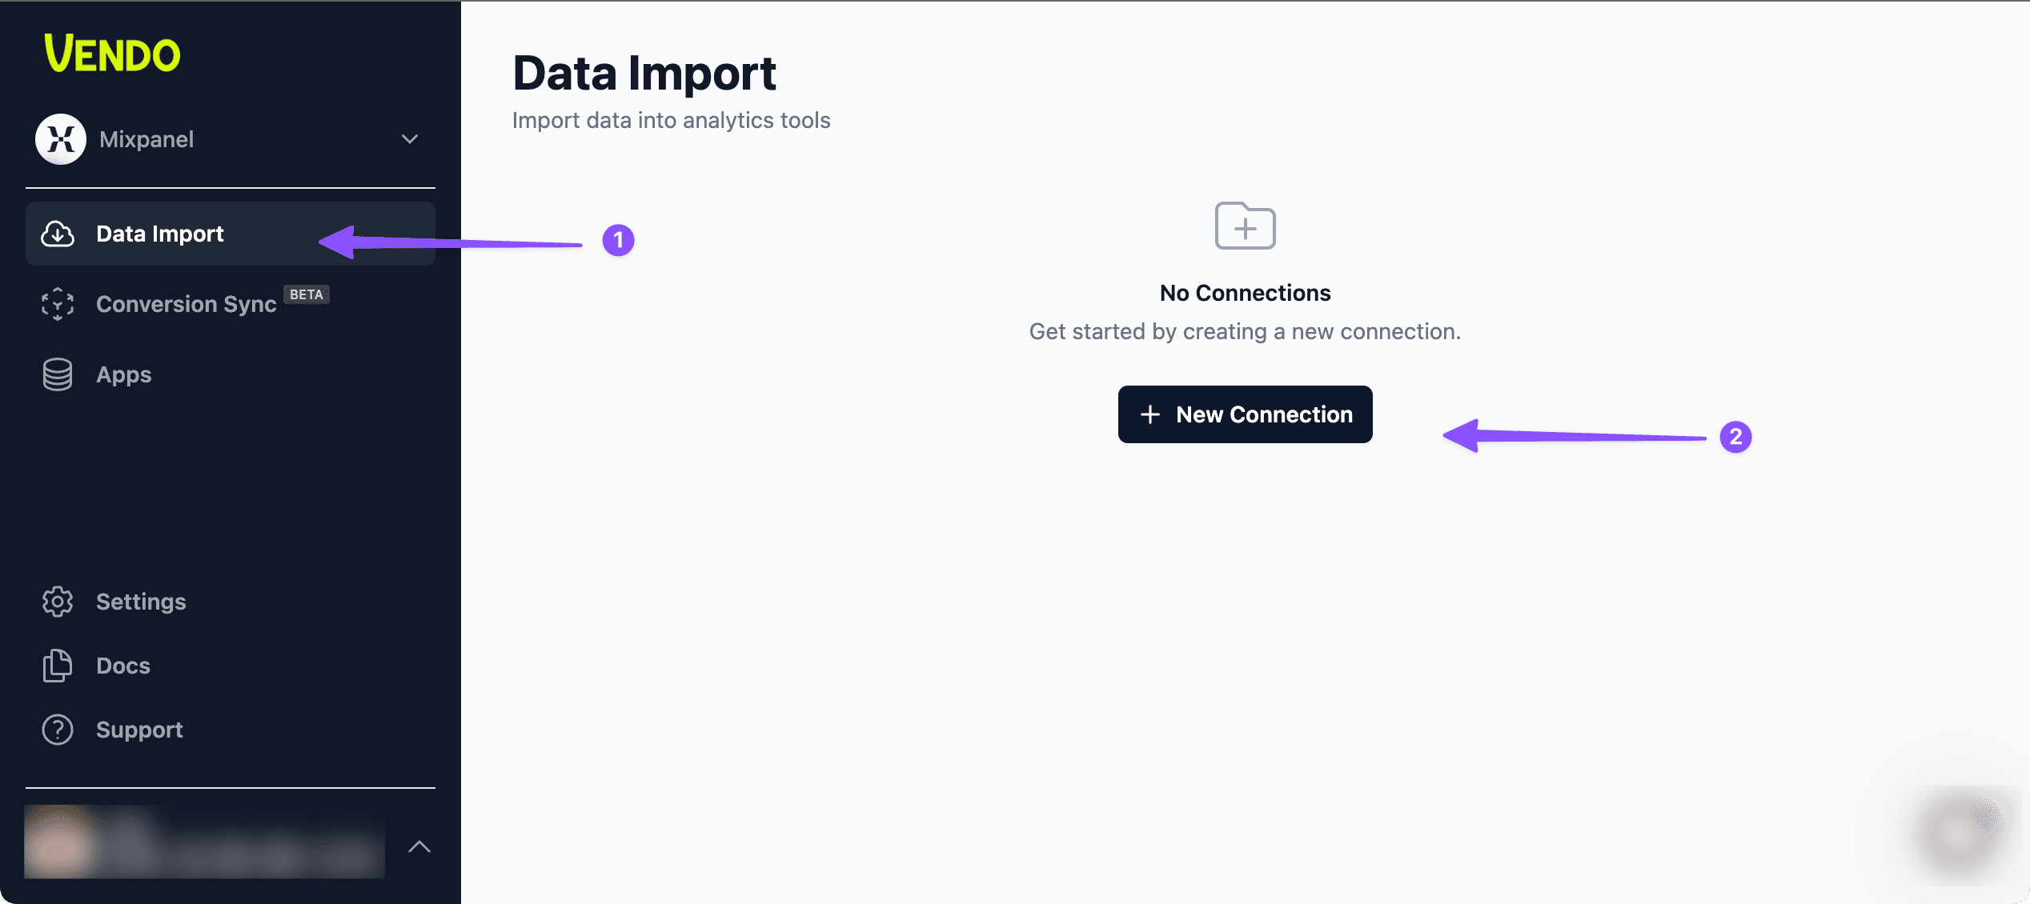This screenshot has height=904, width=2030.
Task: Select Data Import in the sidebar
Action: click(160, 234)
